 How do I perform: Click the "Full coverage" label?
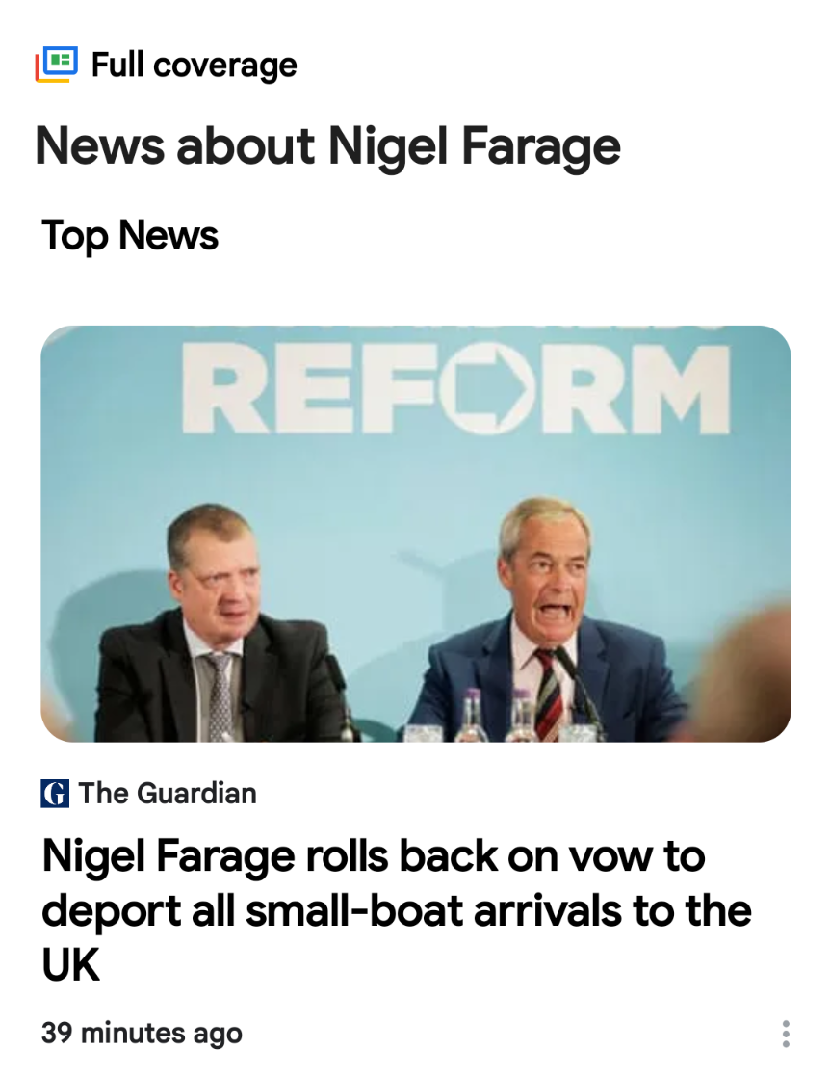click(x=194, y=66)
